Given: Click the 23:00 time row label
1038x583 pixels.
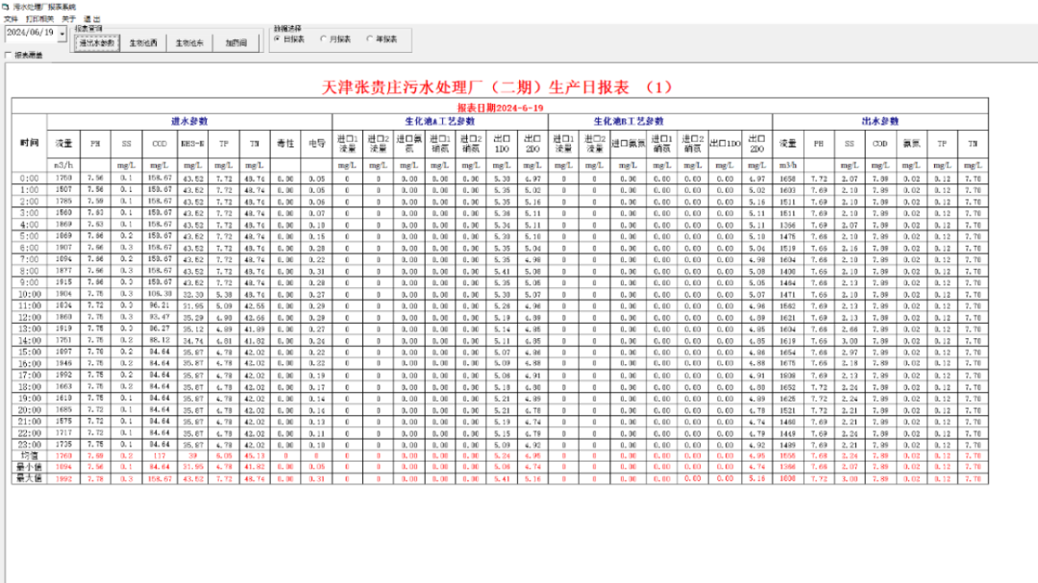Looking at the screenshot, I should click(x=29, y=445).
